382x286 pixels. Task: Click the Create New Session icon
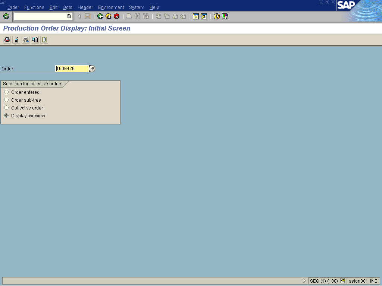click(x=195, y=16)
